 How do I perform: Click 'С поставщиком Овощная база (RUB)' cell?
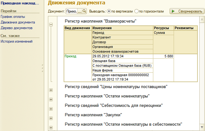(x=122, y=65)
